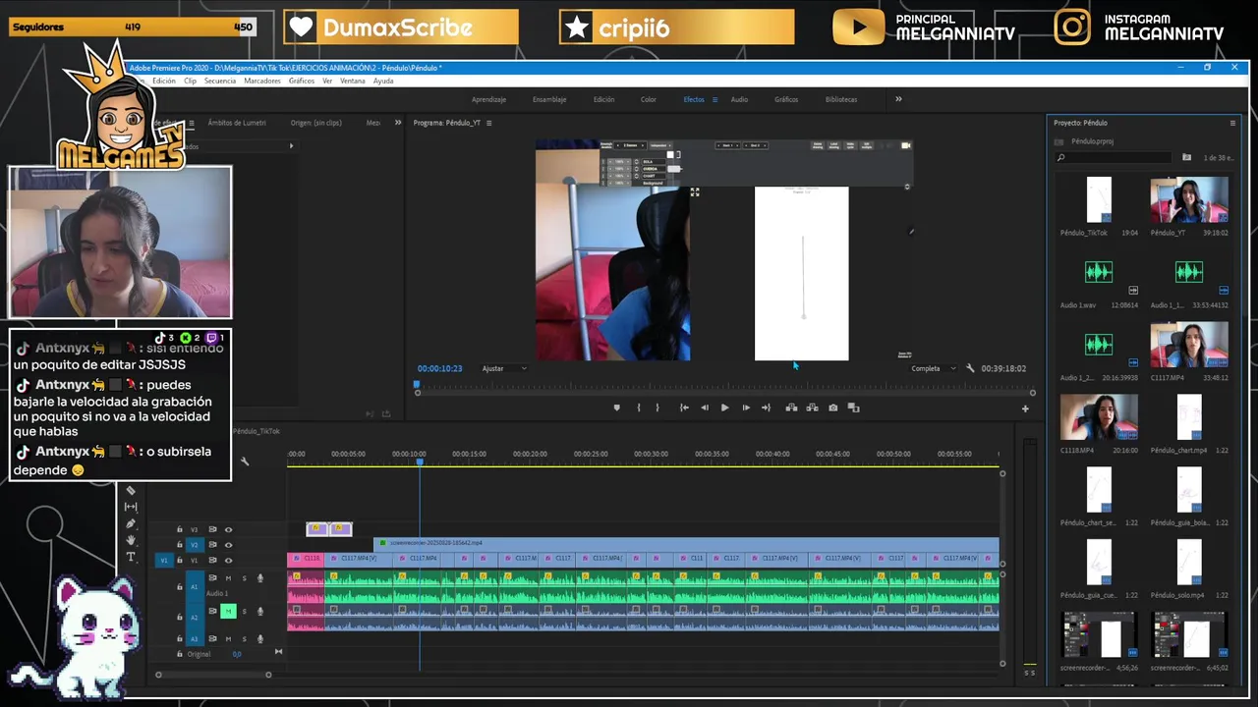This screenshot has width=1258, height=707.
Task: Expand the effects folder arrow
Action: [291, 146]
